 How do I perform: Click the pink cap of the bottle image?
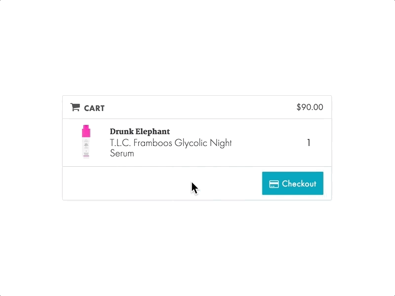coord(86,131)
